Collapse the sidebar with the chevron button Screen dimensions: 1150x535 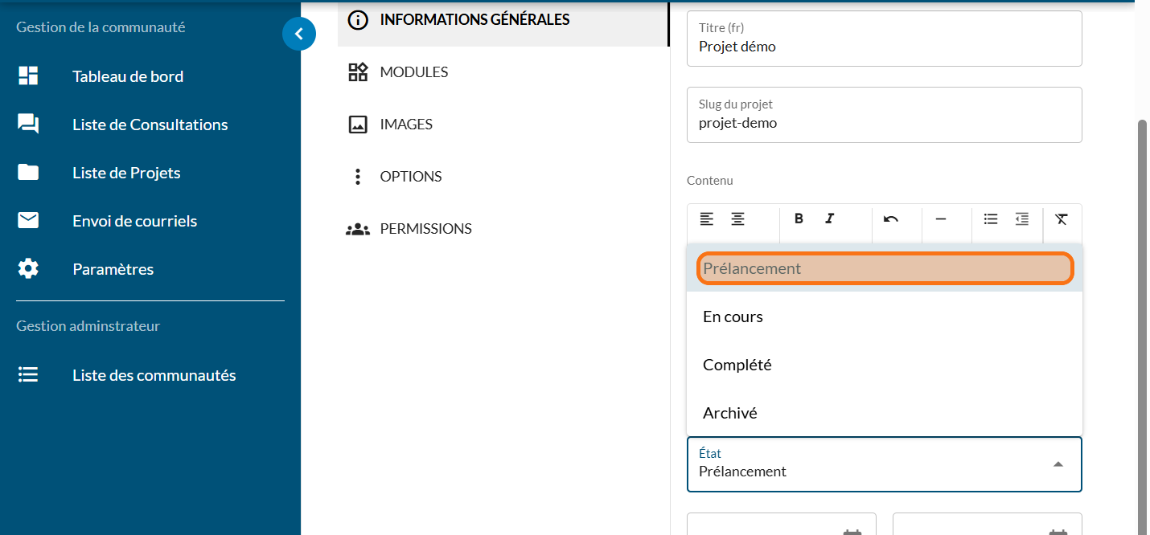[x=299, y=34]
